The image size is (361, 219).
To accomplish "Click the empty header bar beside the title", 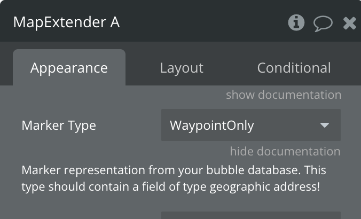I will [203, 22].
